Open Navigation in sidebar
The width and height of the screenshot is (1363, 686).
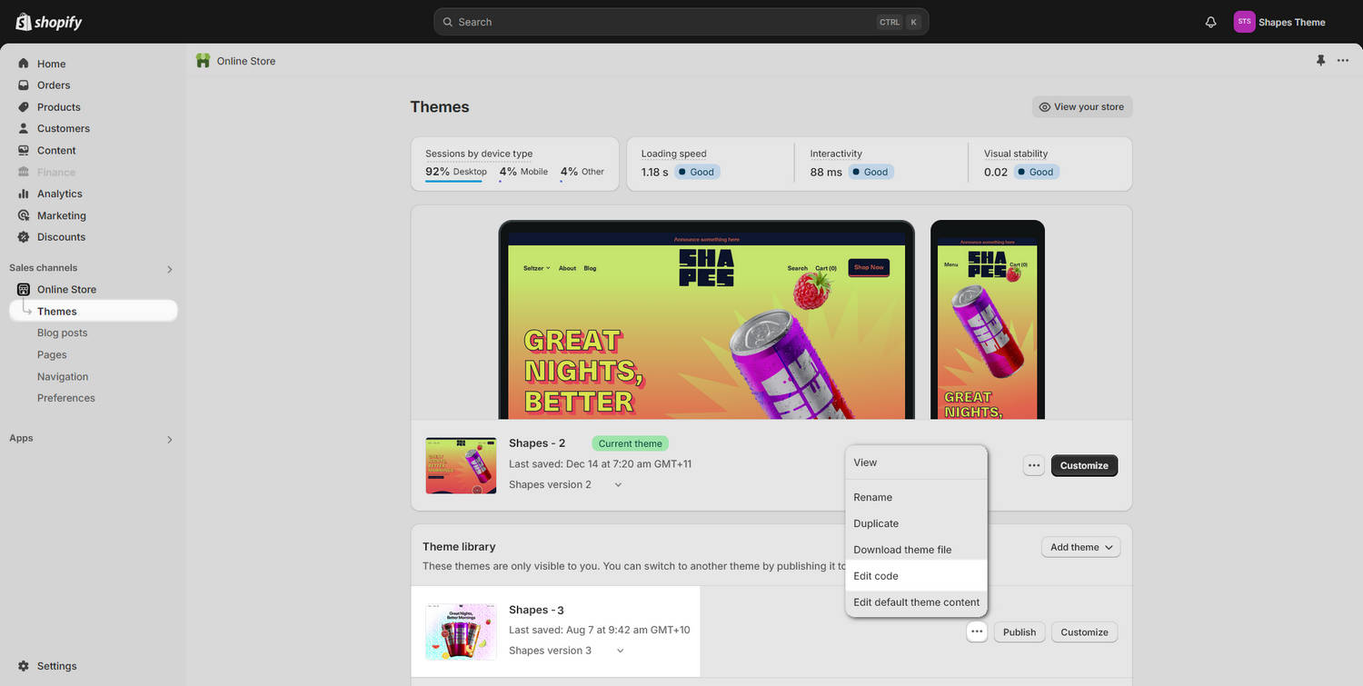(x=63, y=376)
